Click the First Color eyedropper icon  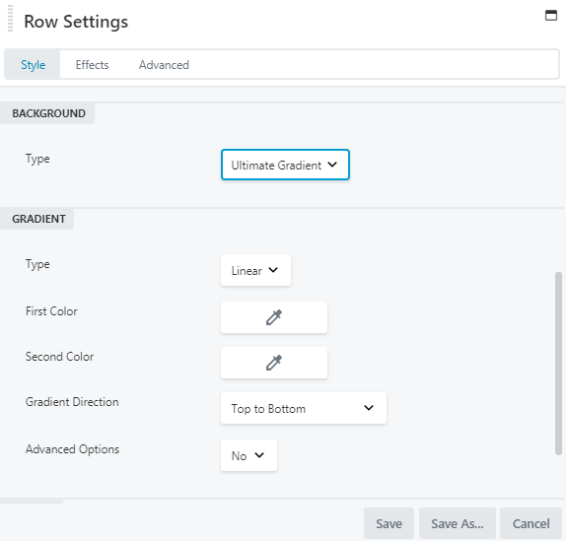[274, 317]
